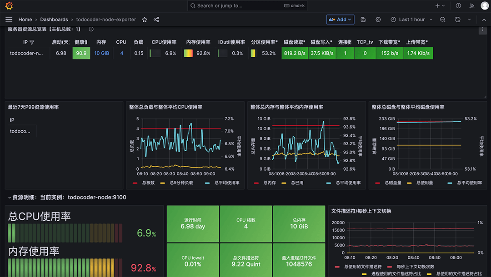The image size is (491, 277).
Task: Click the 152 b/s download cell
Action: [390, 53]
